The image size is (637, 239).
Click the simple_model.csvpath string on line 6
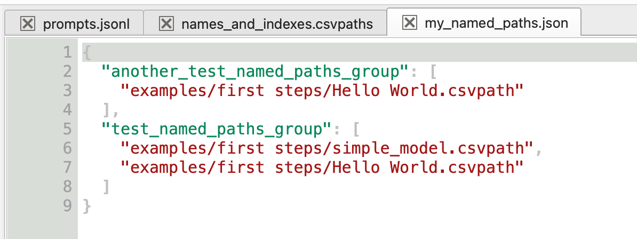327,148
